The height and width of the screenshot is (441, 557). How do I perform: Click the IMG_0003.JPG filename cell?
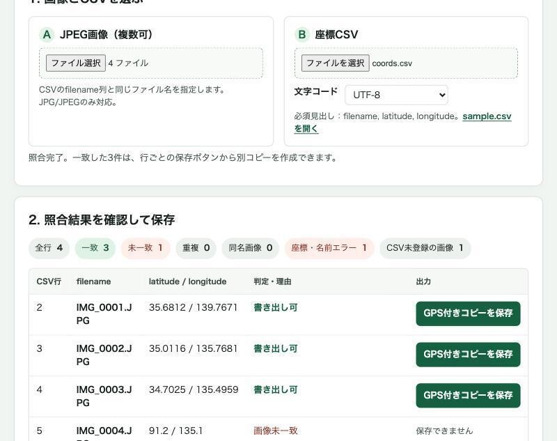pyautogui.click(x=104, y=396)
